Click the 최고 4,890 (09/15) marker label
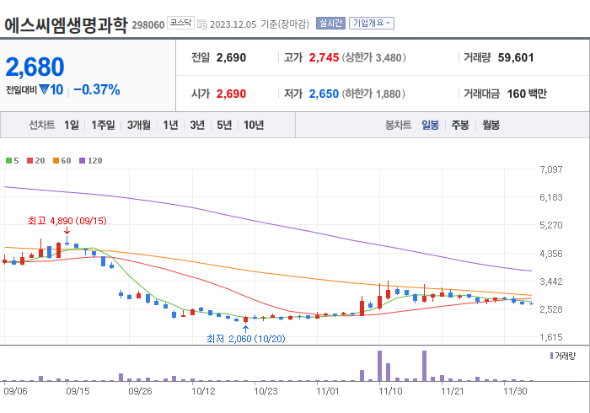Viewport: 590px width, 413px height. [67, 221]
